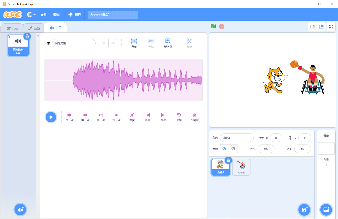This screenshot has height=219, width=338.
Task: Click the 舞台 stage label
Action: (x=326, y=136)
